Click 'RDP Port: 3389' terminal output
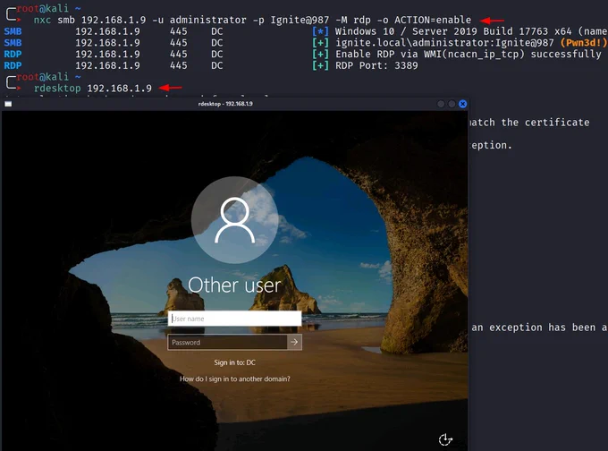The image size is (608, 451). click(376, 65)
